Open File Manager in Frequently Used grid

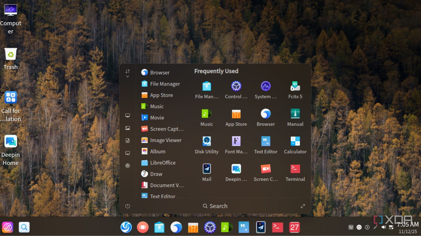click(x=207, y=90)
